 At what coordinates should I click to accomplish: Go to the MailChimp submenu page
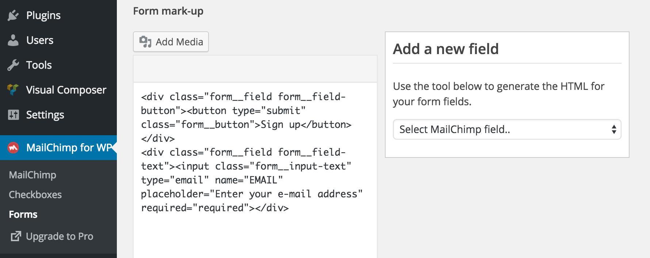(x=32, y=175)
